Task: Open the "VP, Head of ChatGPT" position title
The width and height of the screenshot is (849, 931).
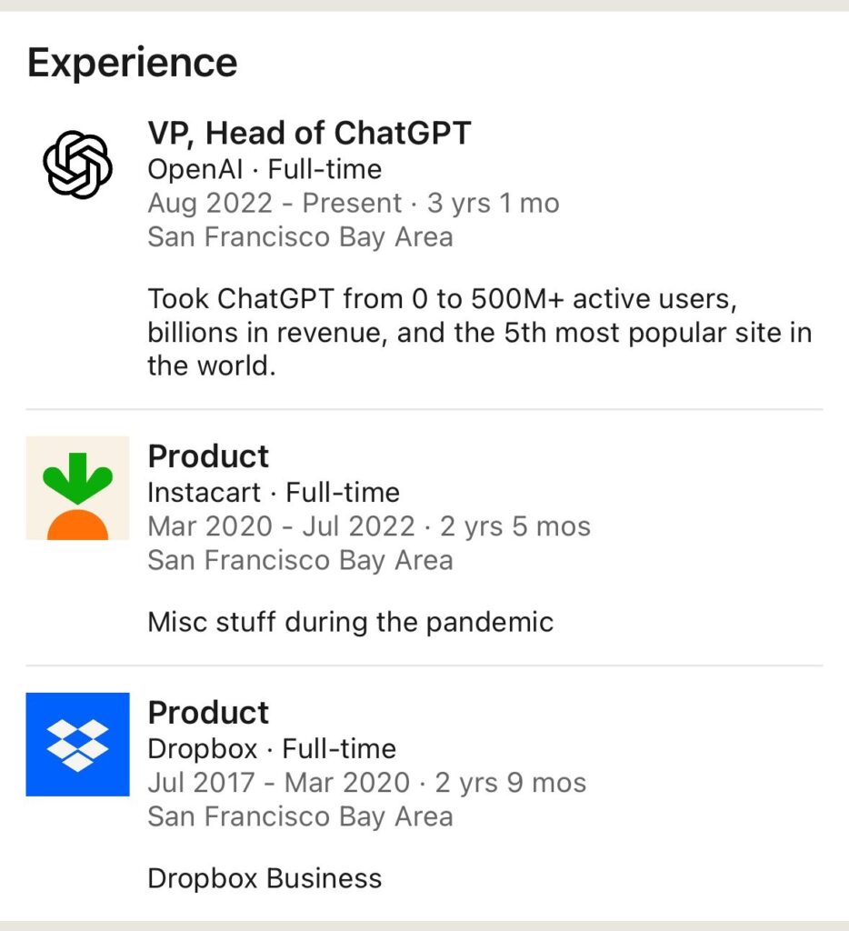Action: pyautogui.click(x=309, y=134)
